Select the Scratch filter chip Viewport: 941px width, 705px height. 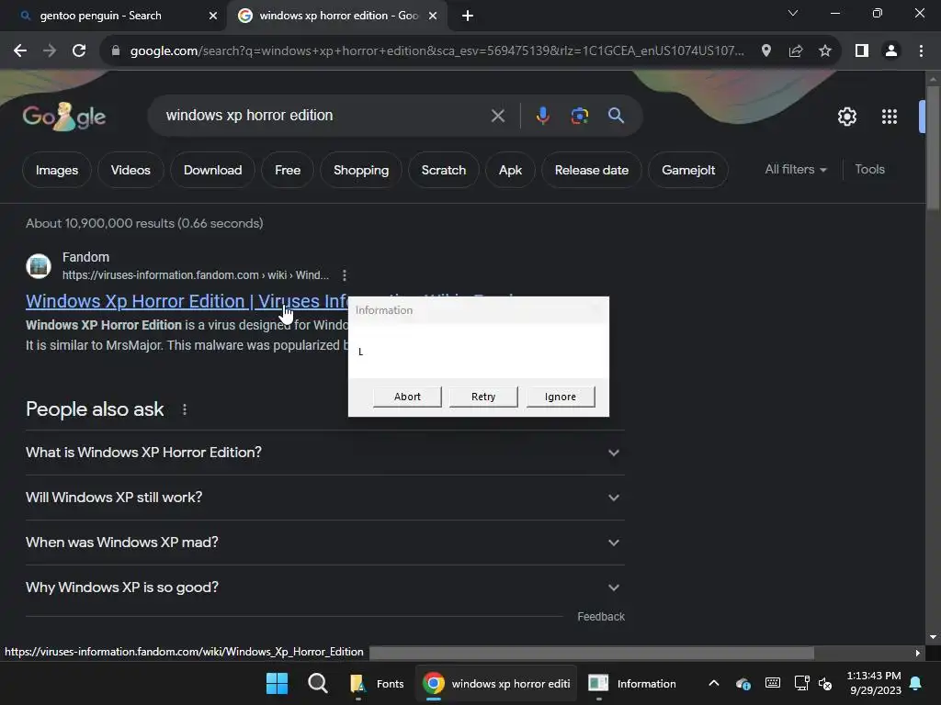pyautogui.click(x=444, y=170)
